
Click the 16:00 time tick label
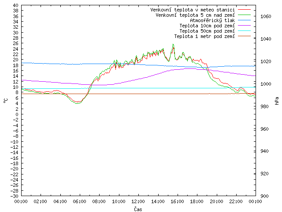tap(177, 201)
